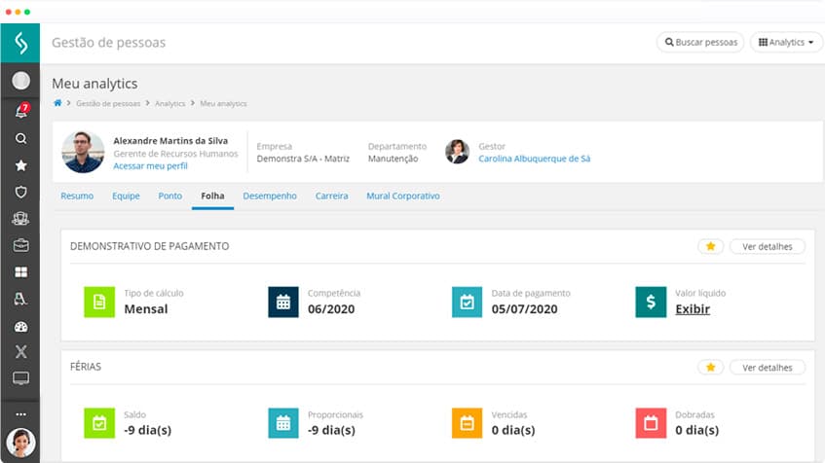Click the search magnifier in sidebar

[20, 138]
